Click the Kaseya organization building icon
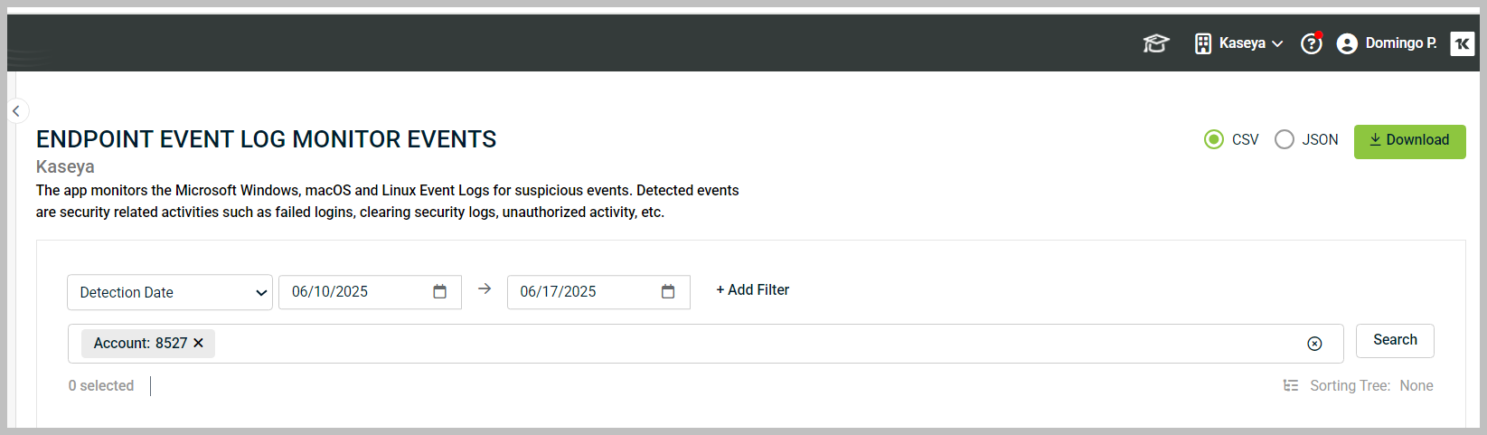 click(x=1203, y=43)
